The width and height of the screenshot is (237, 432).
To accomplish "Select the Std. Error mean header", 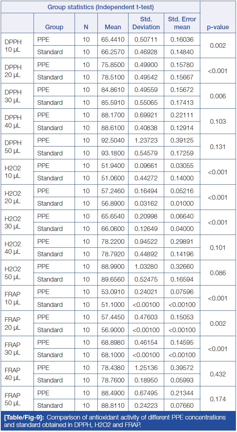I will (182, 24).
